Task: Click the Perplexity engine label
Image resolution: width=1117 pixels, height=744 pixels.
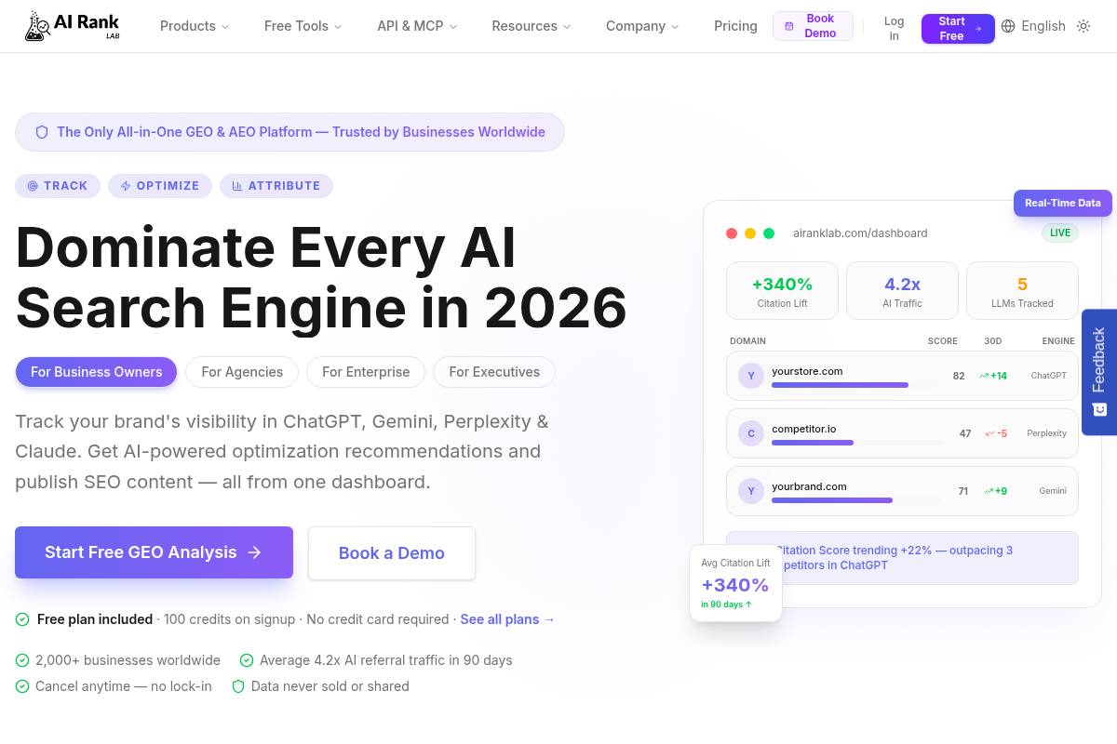Action: (x=1046, y=433)
